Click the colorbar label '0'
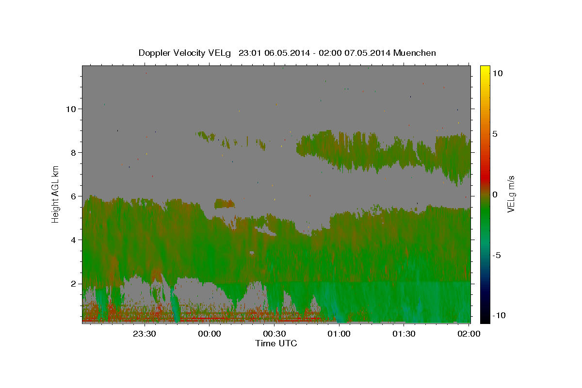 [494, 194]
